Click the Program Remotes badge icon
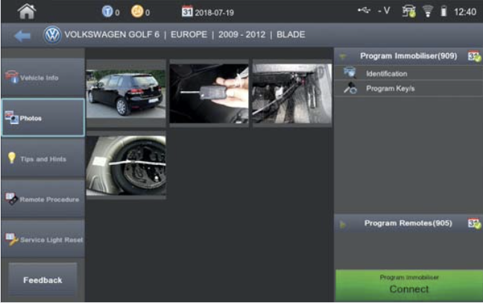The height and width of the screenshot is (303, 483). pyautogui.click(x=473, y=223)
